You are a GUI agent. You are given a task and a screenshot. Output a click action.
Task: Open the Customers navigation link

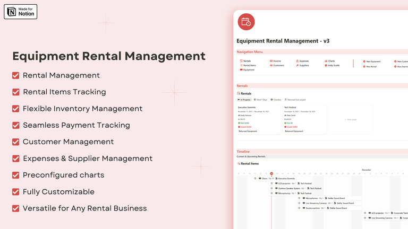[x=278, y=65]
